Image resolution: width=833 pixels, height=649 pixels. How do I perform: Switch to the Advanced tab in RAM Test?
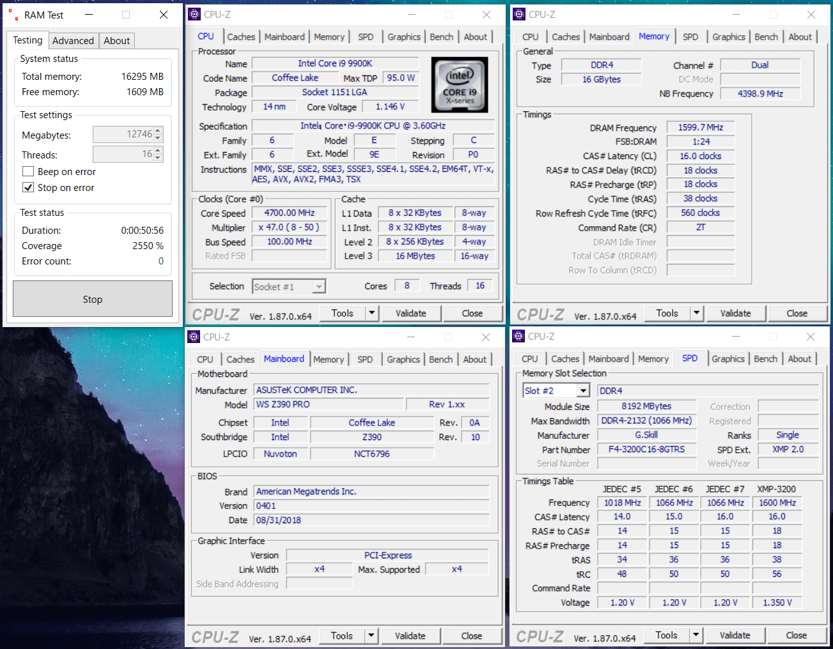73,41
